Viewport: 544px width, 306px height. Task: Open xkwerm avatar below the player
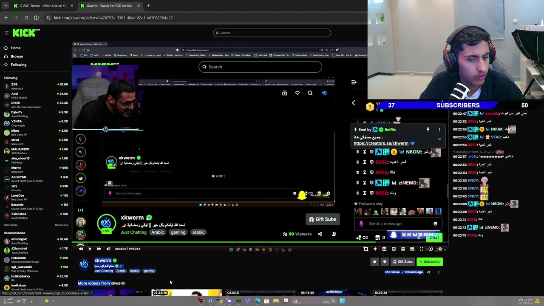coord(84,264)
